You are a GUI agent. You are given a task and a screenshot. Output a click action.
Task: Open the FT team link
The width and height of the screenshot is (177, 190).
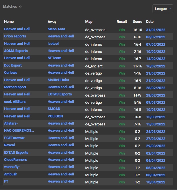6,181
